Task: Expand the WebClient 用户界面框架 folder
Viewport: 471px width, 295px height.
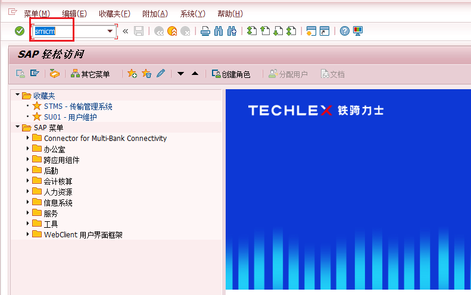Action: point(27,234)
